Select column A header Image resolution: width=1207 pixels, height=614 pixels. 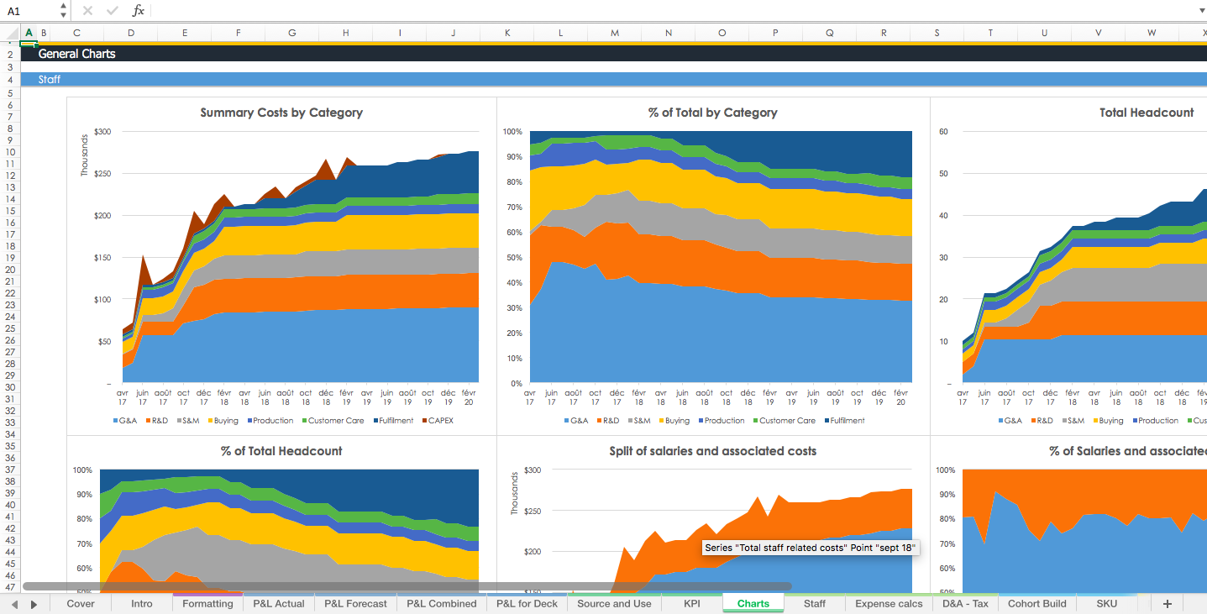[29, 33]
